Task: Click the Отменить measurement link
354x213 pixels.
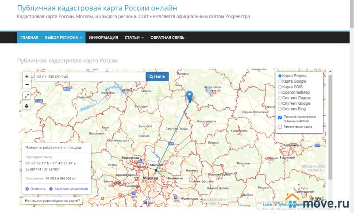Action: (x=35, y=189)
